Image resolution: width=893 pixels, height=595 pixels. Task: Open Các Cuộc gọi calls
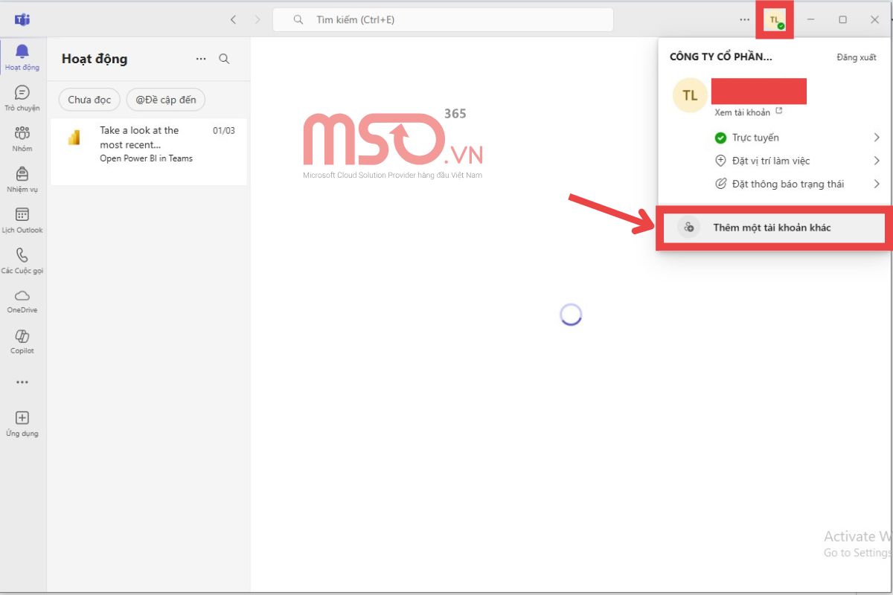(x=22, y=261)
